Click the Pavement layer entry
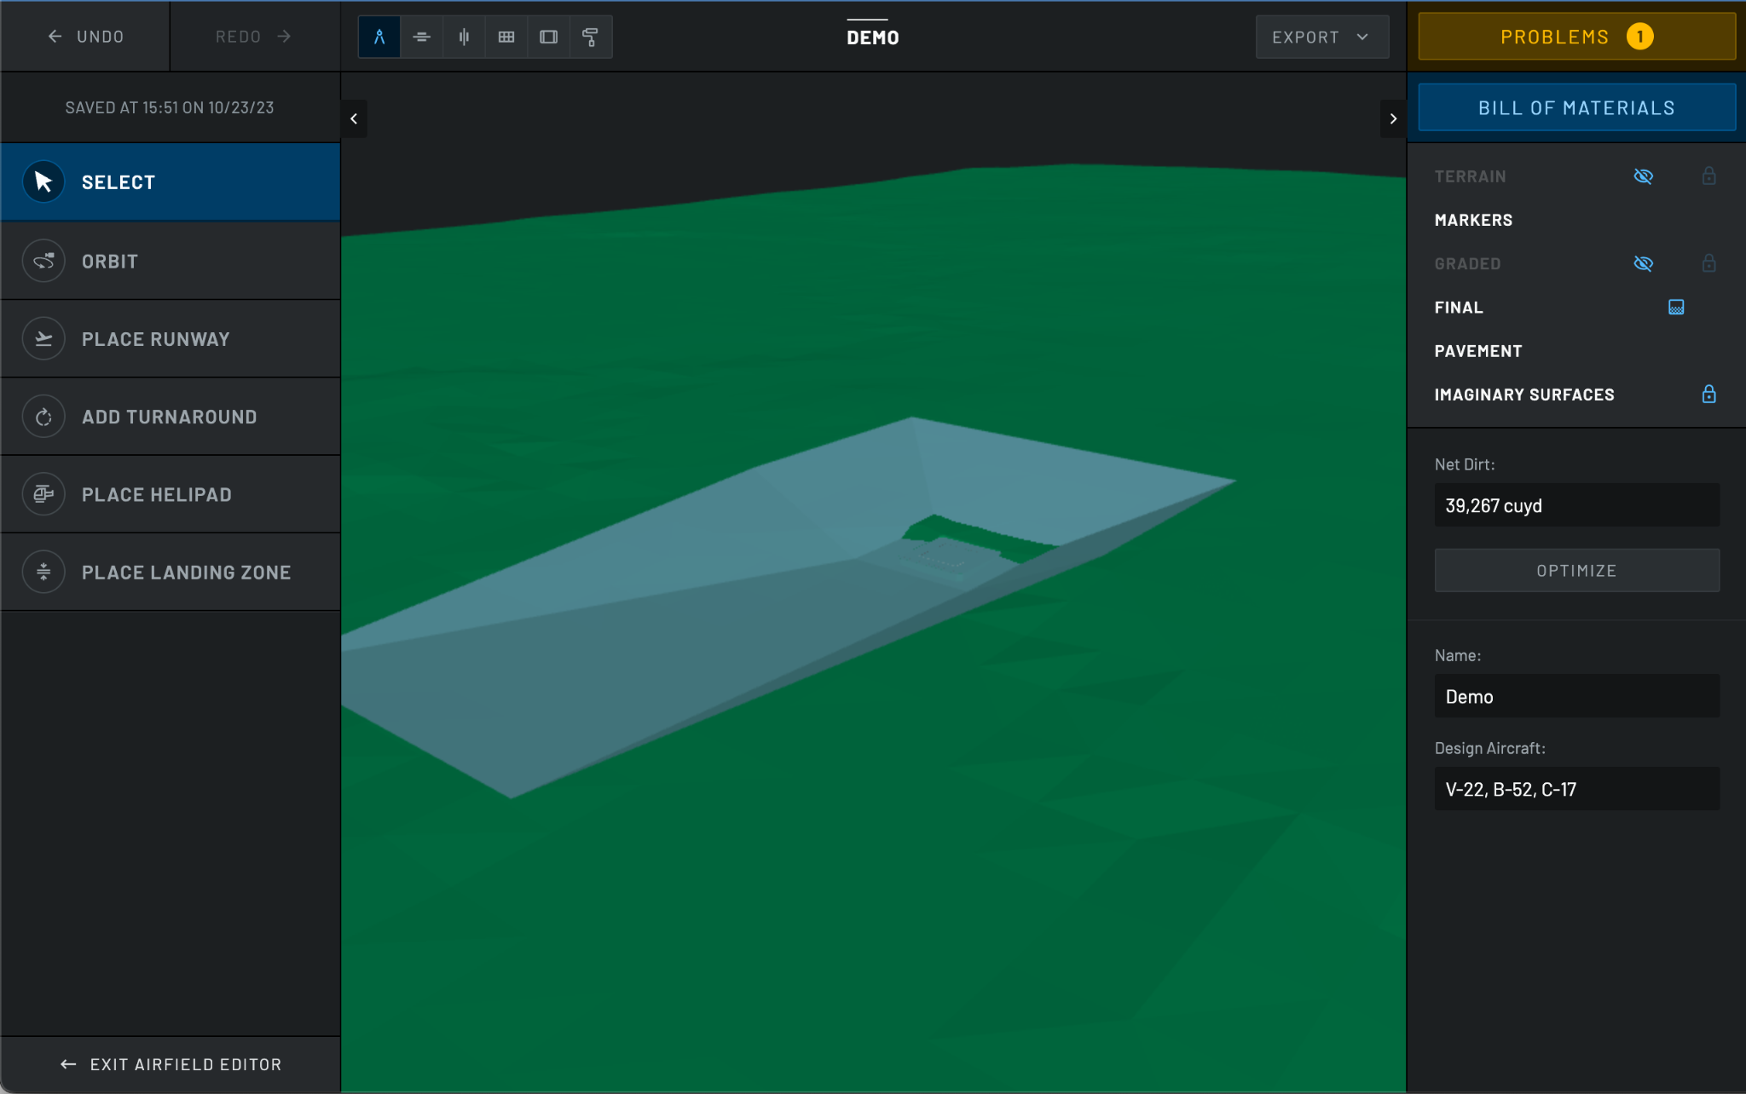 1478,350
